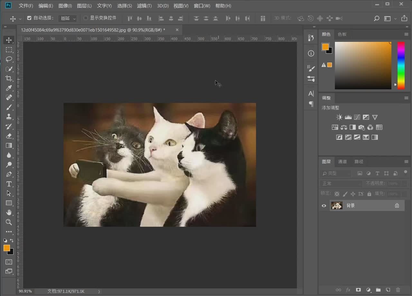Add a Brightness/Contrast adjustment
412x296 pixels.
tap(339, 117)
